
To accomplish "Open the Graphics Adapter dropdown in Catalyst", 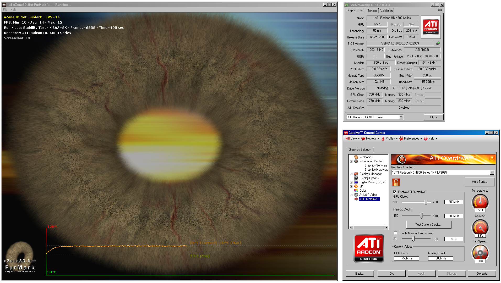I will [492, 173].
